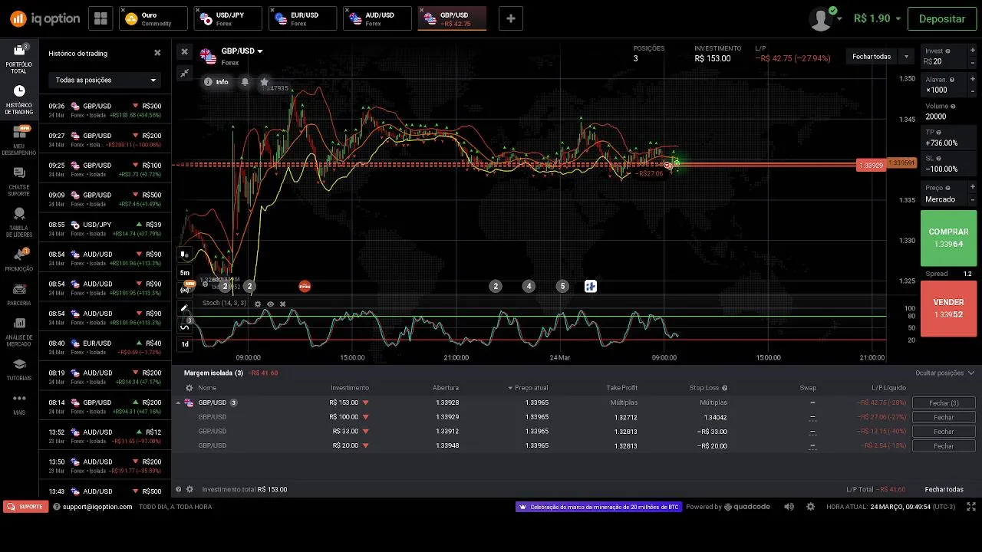Sort positions by Preço atual column

pyautogui.click(x=529, y=388)
